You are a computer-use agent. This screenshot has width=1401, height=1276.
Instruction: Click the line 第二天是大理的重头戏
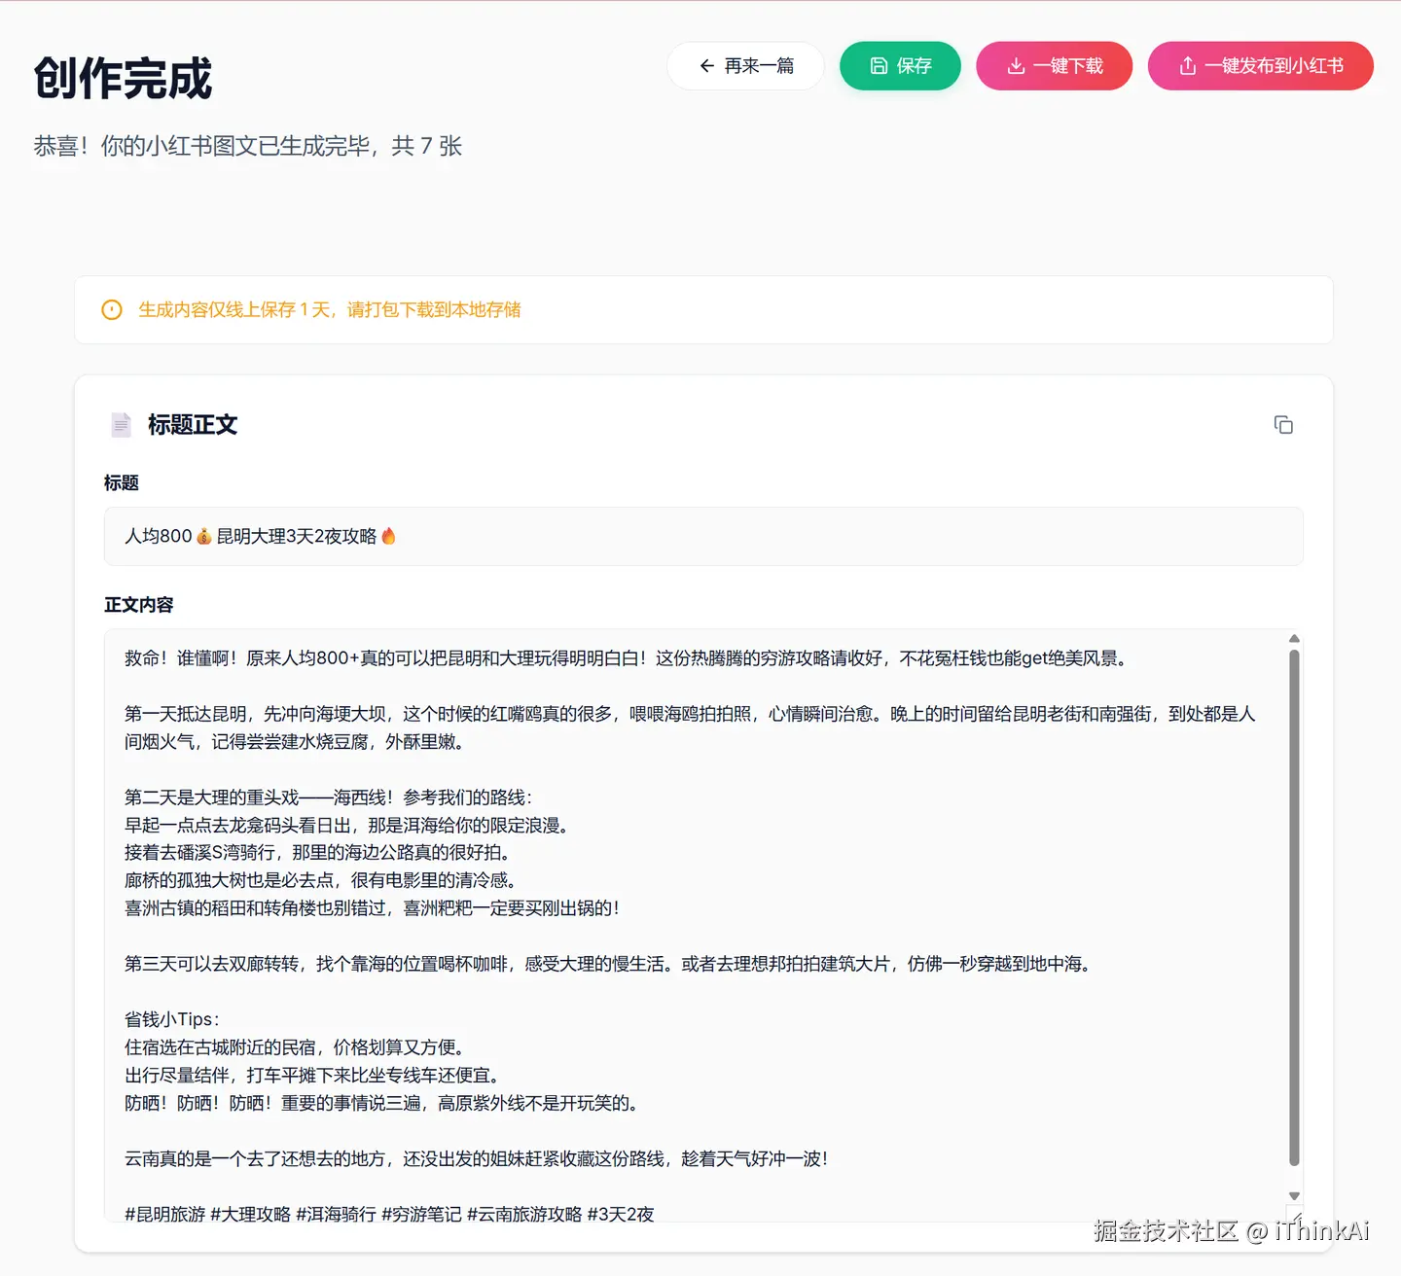pyautogui.click(x=328, y=797)
